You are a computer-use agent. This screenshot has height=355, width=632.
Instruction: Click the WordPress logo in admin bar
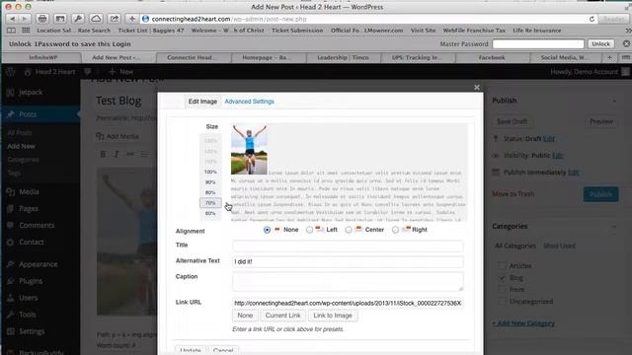pyautogui.click(x=11, y=72)
